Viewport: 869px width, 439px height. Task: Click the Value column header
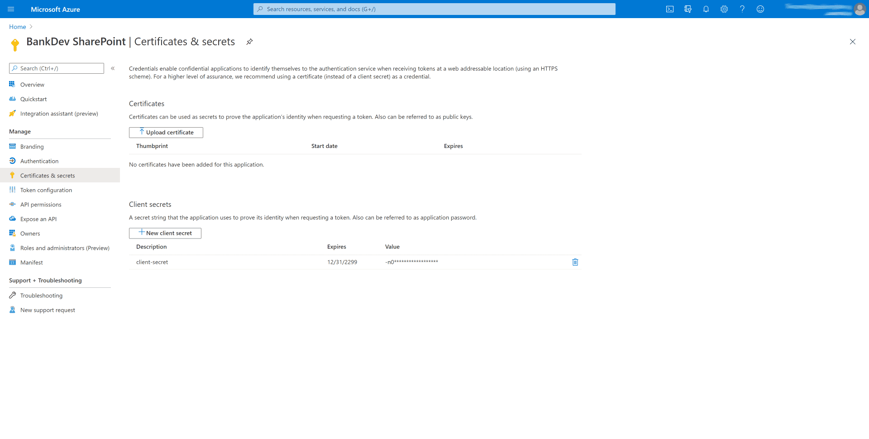click(392, 247)
